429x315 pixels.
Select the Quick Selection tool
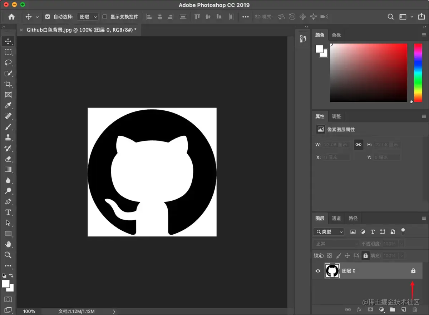(8, 73)
